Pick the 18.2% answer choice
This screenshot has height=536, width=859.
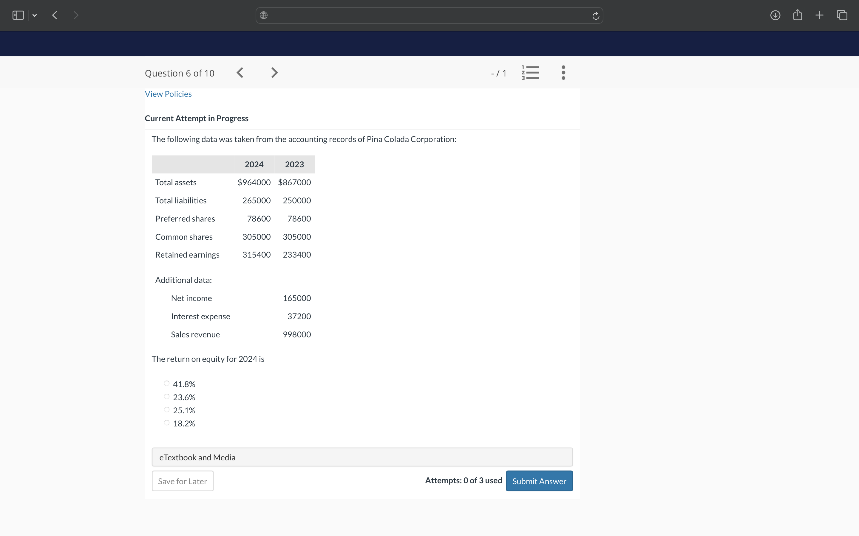pos(166,423)
